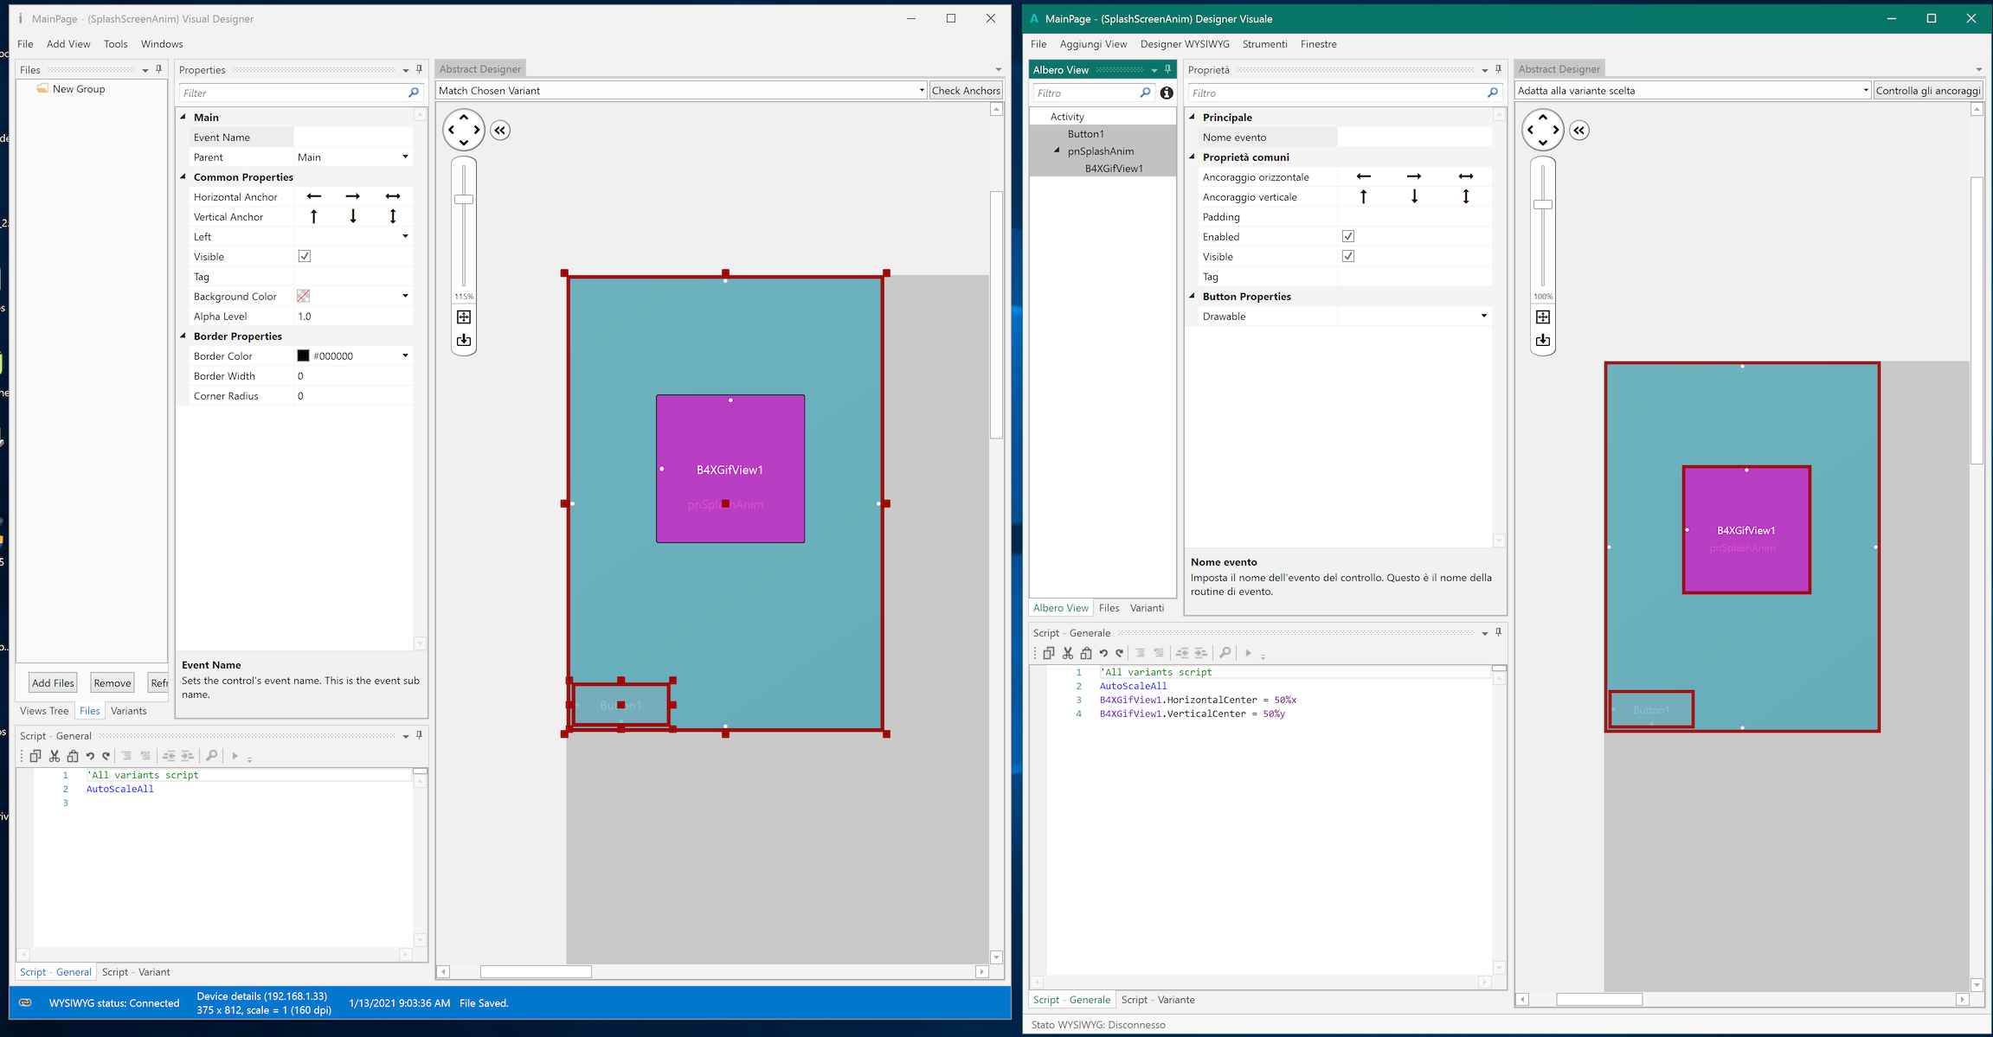
Task: Click the collapse double-arrow in left Abstract Designer
Action: click(500, 131)
